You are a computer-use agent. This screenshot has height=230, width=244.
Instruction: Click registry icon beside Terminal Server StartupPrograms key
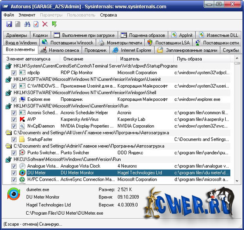9,66
